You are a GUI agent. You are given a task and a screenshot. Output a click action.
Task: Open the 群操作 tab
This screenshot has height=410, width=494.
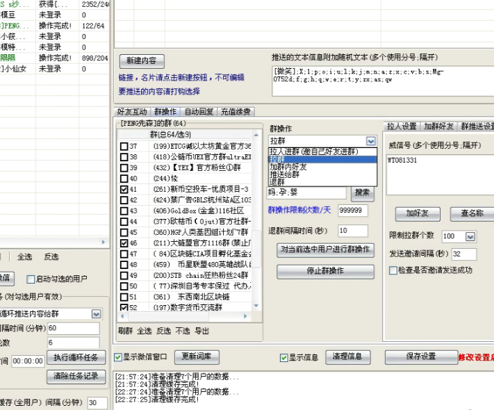click(x=165, y=112)
